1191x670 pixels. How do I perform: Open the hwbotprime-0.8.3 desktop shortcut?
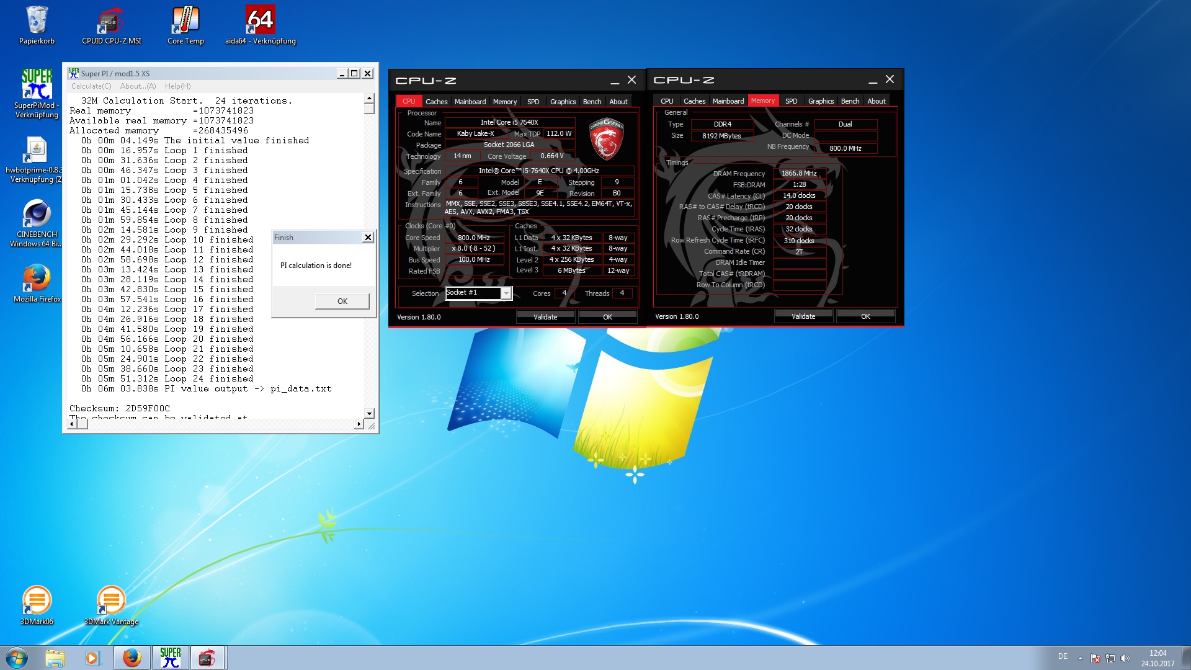(37, 159)
